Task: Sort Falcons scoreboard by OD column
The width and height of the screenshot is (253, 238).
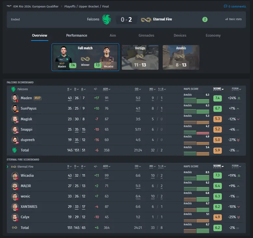Action: (x=138, y=89)
